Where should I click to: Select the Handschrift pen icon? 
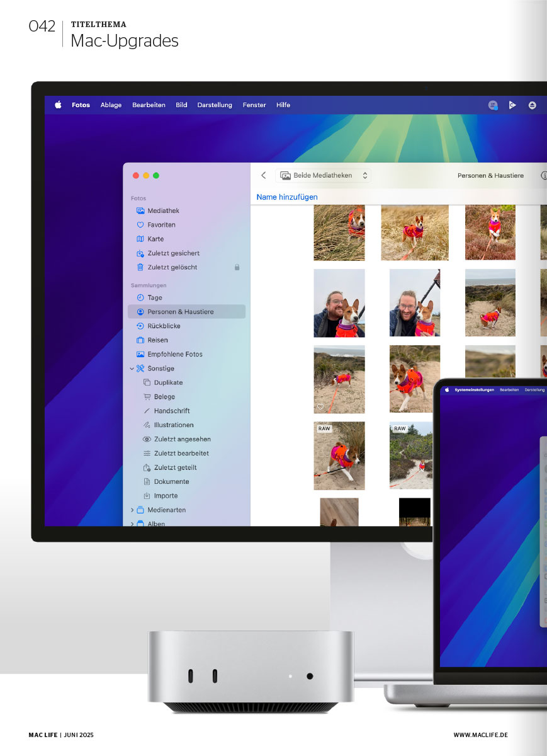tap(147, 411)
